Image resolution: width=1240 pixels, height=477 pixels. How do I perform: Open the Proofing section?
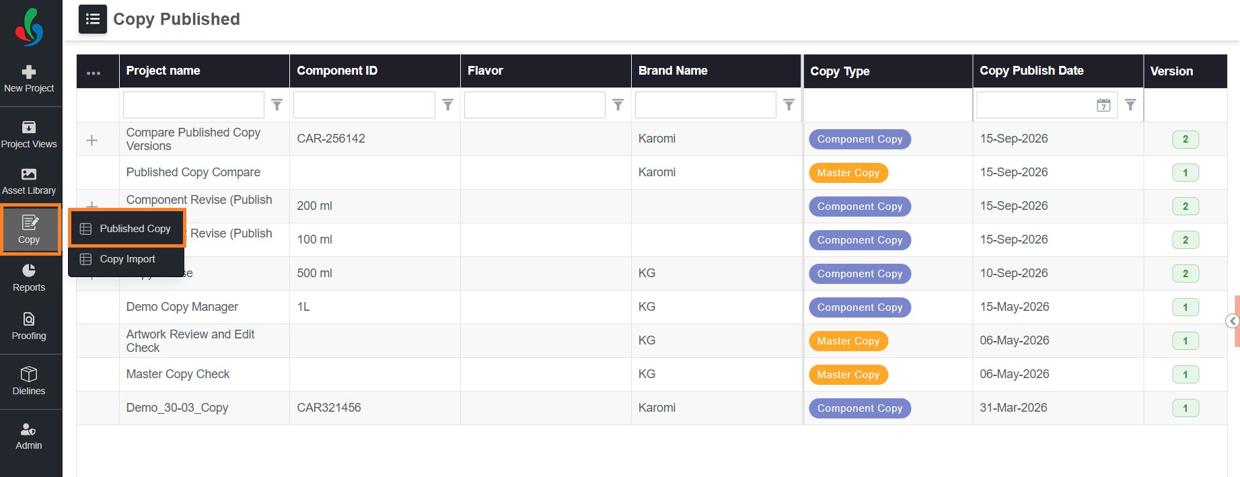tap(29, 326)
